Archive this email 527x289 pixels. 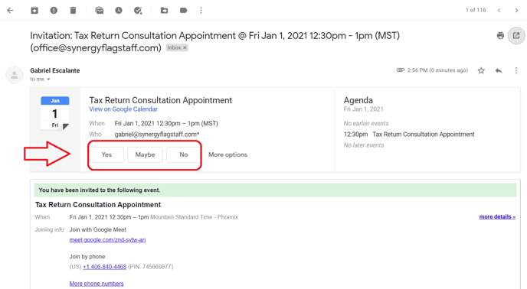[x=34, y=11]
